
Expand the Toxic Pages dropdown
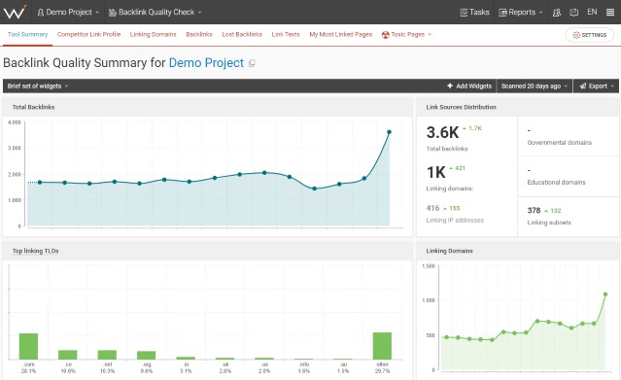click(x=406, y=34)
